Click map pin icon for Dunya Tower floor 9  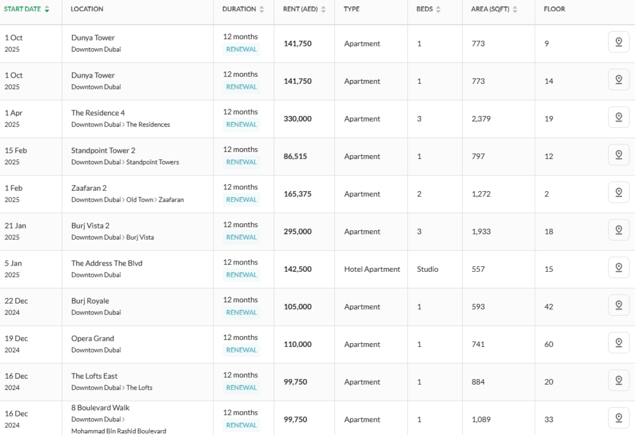coord(618,42)
